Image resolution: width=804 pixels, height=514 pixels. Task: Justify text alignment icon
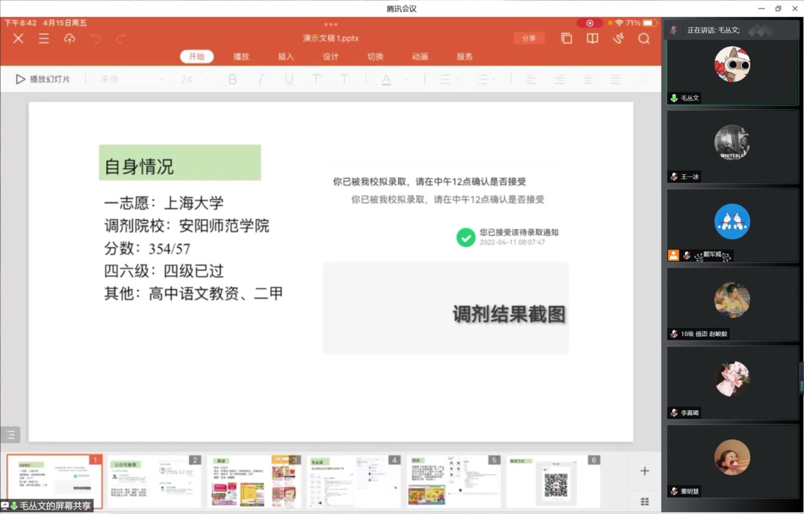(x=616, y=80)
